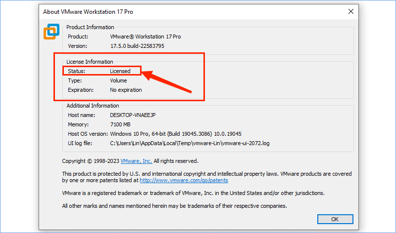396x233 pixels.
Task: Click the Host name: label
Action: pos(81,115)
